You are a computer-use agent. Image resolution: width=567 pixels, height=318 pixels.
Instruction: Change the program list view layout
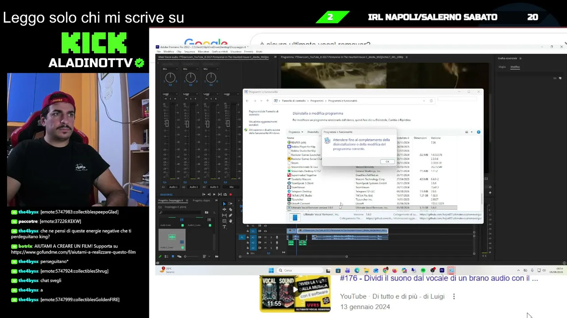[467, 132]
